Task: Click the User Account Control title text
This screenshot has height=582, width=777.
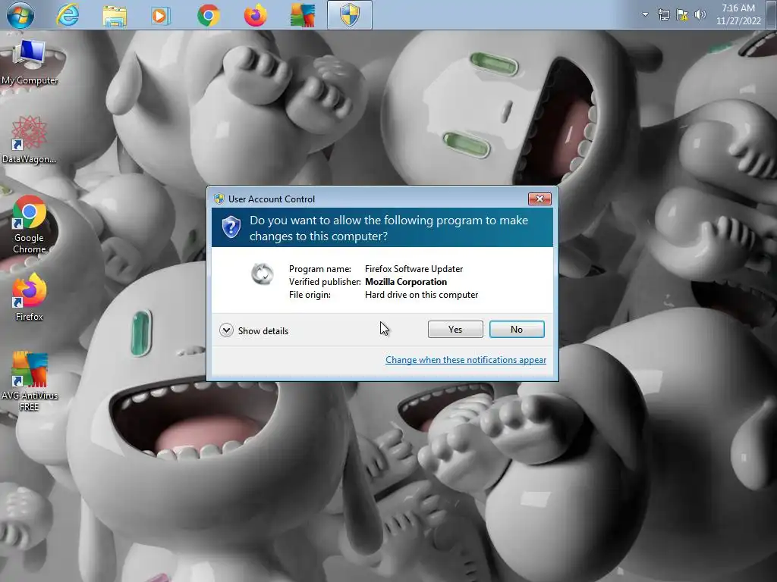Action: 272,199
